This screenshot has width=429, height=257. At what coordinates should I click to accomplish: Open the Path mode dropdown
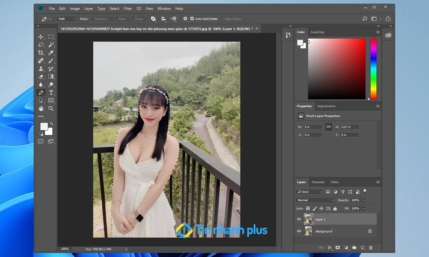(x=67, y=19)
